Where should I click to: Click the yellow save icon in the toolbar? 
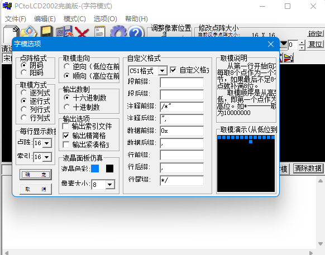[x=46, y=31]
